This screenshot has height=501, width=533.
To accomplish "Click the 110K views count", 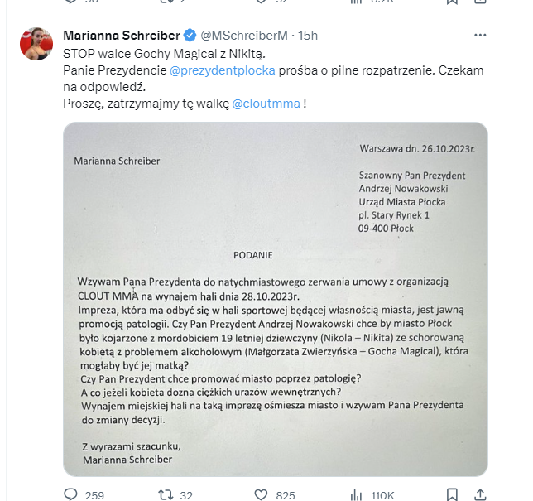I will pyautogui.click(x=382, y=495).
